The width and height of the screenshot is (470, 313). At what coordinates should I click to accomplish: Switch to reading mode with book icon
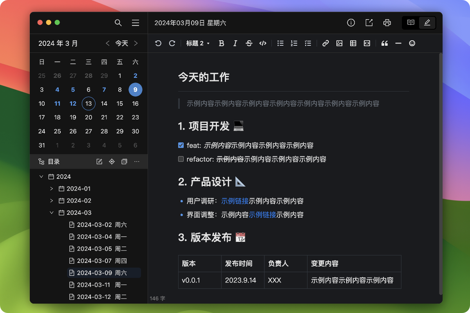coord(410,23)
